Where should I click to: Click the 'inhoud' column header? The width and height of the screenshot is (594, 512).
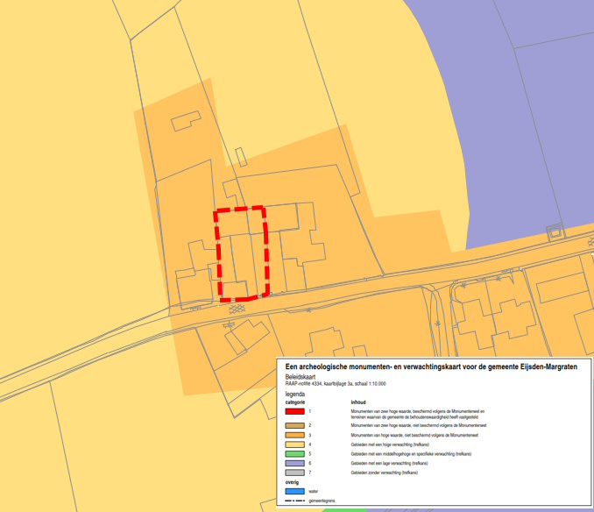(x=358, y=402)
